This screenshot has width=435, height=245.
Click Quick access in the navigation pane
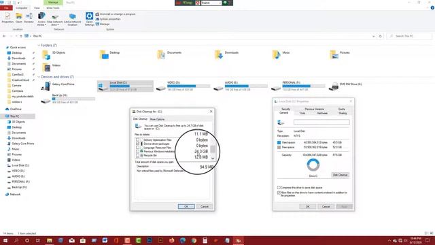click(x=18, y=48)
